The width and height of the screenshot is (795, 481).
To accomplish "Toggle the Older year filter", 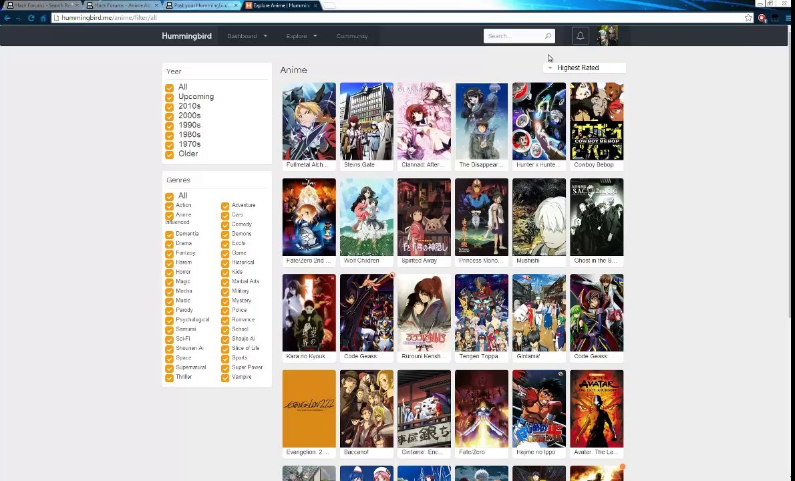I will click(x=169, y=154).
